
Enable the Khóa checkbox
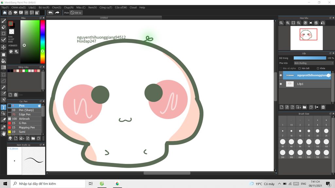(318, 69)
